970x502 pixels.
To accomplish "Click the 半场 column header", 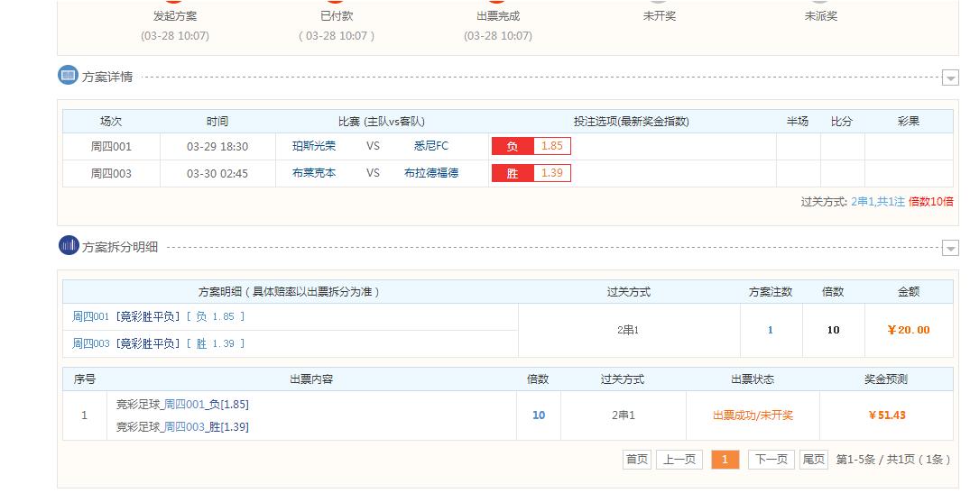I will [798, 122].
